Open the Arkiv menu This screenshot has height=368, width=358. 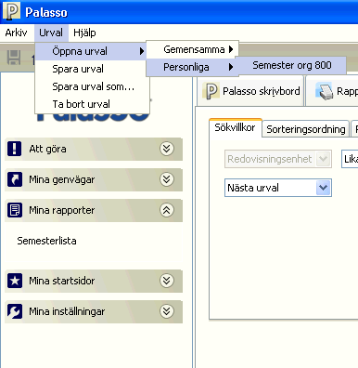(16, 33)
